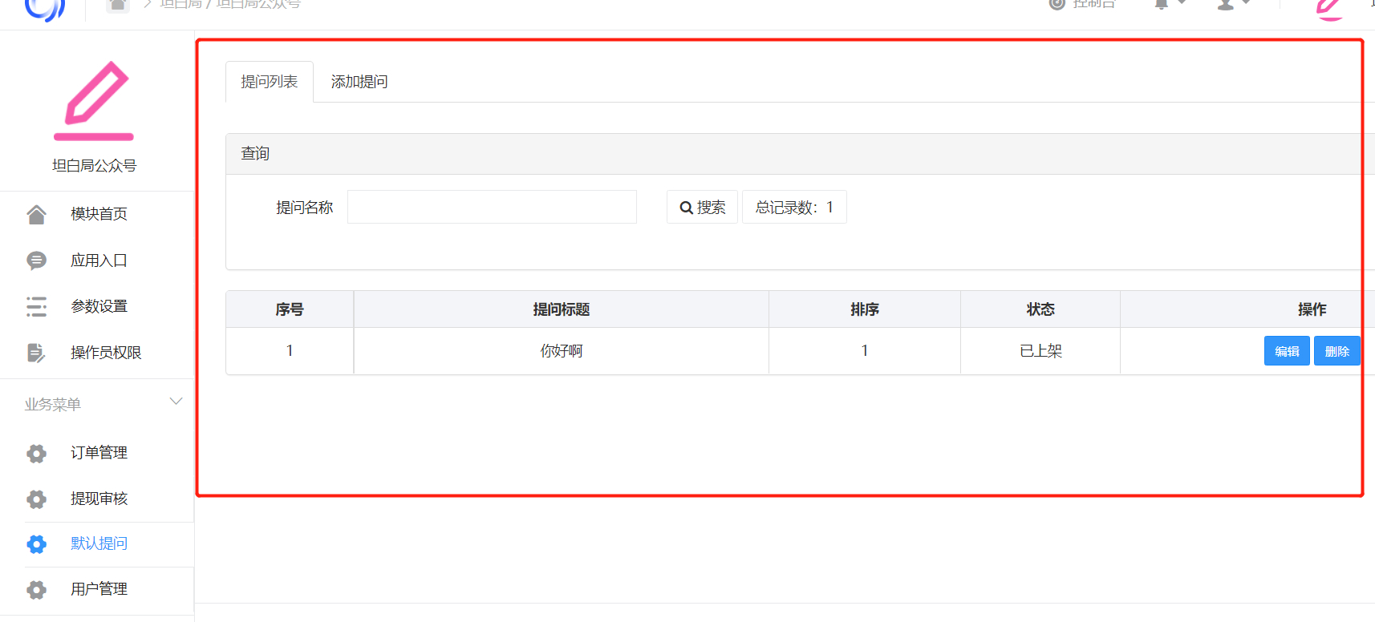Open the bell notification dropdown in header

click(1170, 4)
